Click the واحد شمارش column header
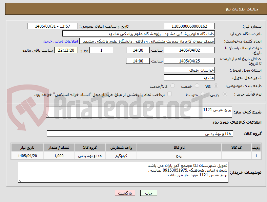The width and height of the screenshot is (267, 202). [121, 148]
